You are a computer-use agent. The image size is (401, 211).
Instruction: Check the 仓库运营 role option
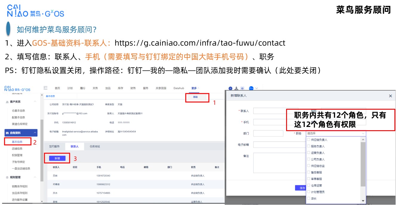pyautogui.click(x=309, y=185)
